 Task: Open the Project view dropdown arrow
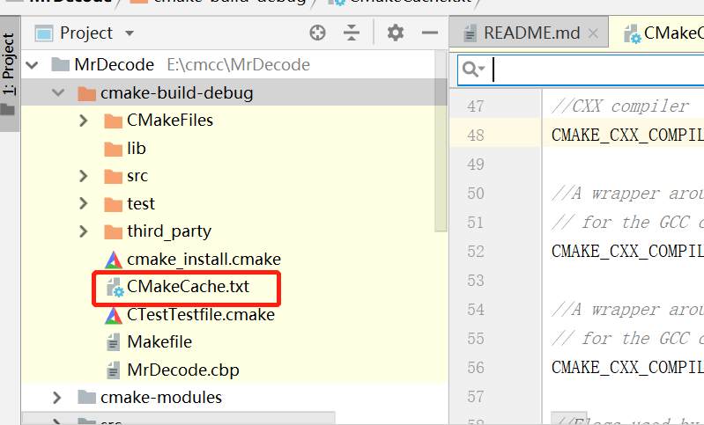130,33
